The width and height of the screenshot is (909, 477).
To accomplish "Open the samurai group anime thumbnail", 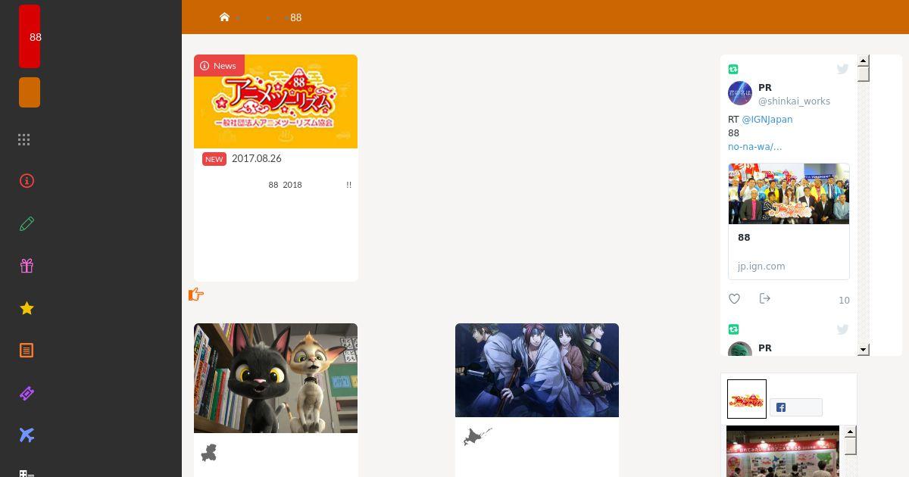I will click(537, 370).
